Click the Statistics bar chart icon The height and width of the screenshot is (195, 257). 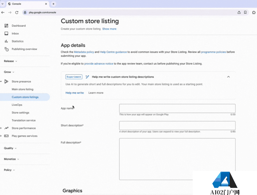click(6, 41)
